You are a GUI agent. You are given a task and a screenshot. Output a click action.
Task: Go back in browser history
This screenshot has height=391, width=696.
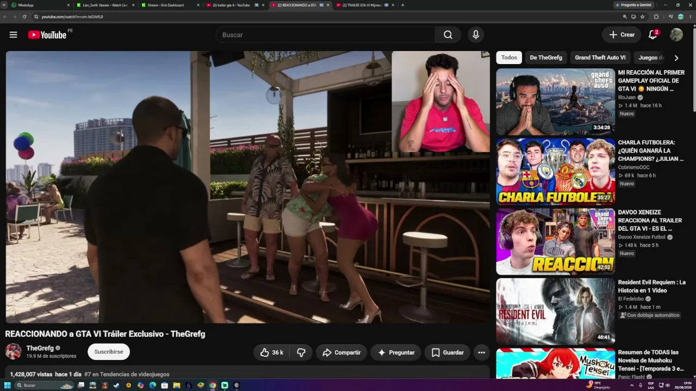pos(5,17)
